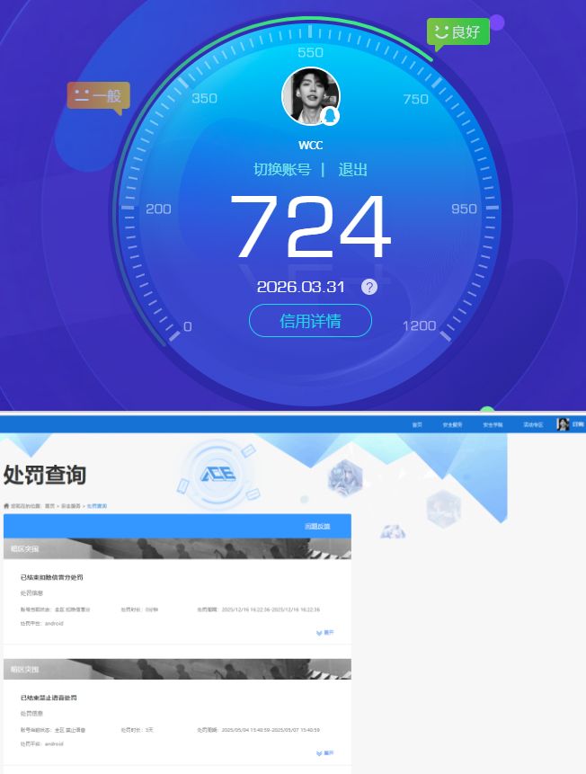The height and width of the screenshot is (774, 586).
Task: Click the android platform text in first record
Action: tap(54, 624)
